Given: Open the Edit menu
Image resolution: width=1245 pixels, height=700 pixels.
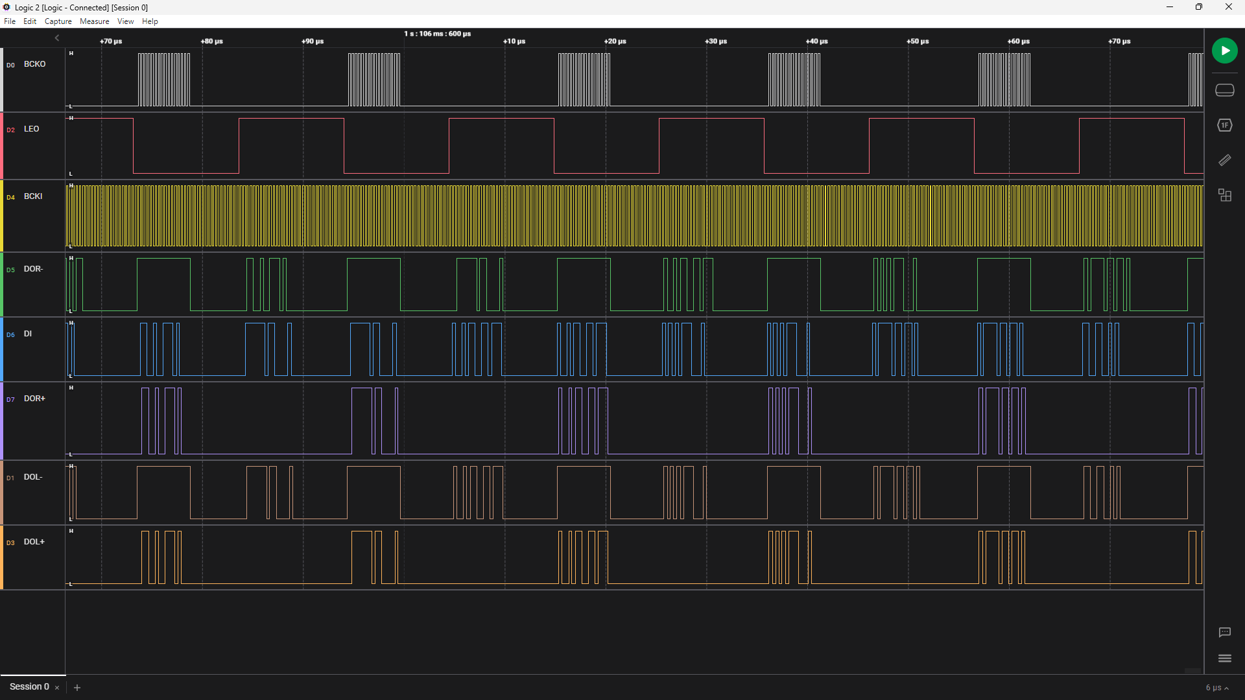Looking at the screenshot, I should 30,21.
